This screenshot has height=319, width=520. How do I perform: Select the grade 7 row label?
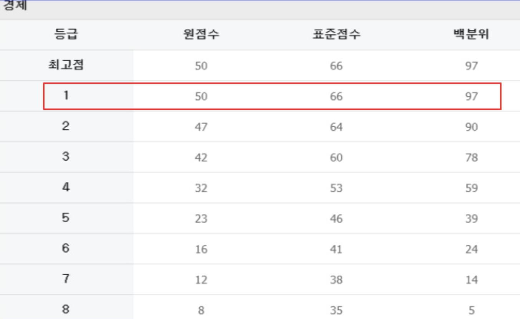tap(66, 279)
